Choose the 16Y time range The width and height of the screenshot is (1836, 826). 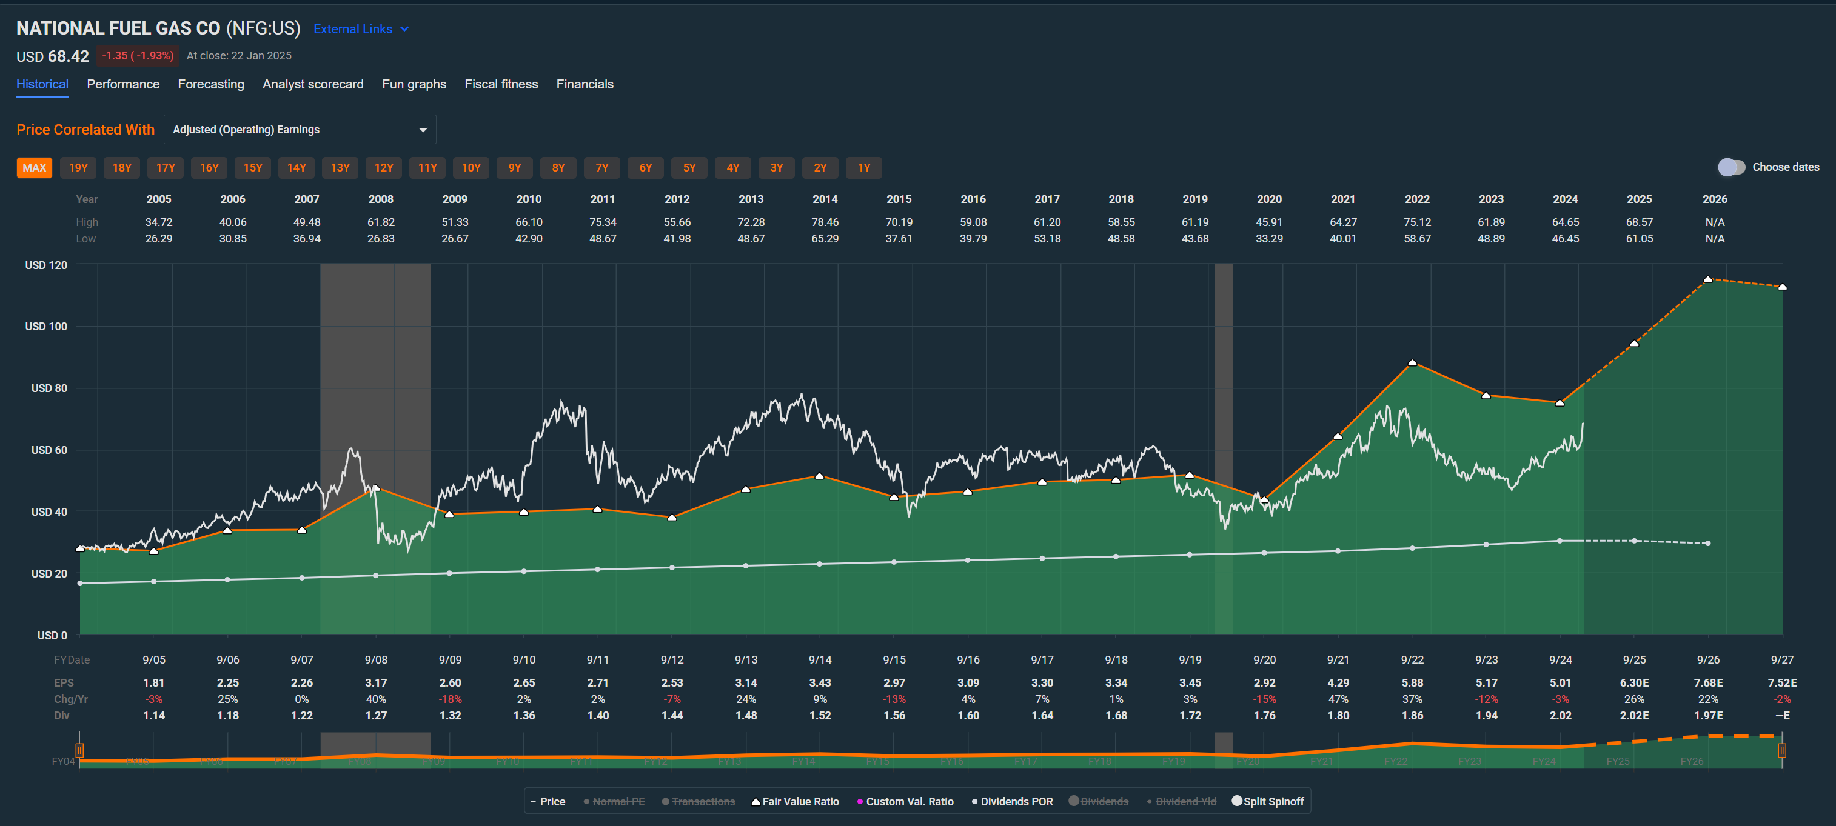[x=209, y=168]
